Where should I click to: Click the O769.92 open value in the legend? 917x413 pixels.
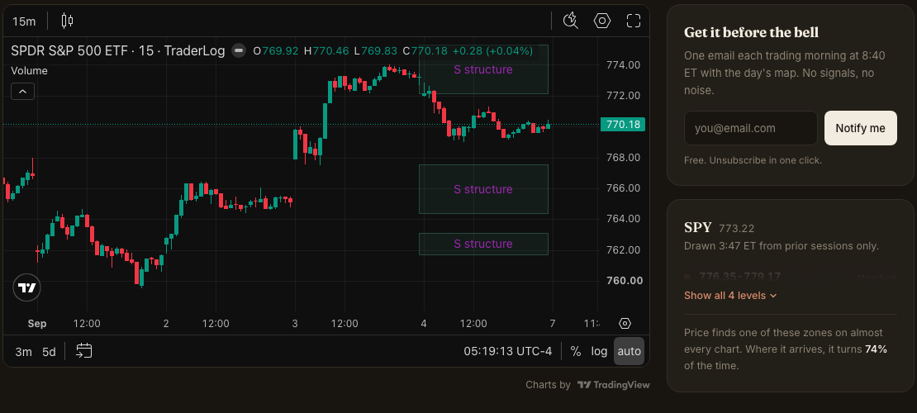[276, 51]
